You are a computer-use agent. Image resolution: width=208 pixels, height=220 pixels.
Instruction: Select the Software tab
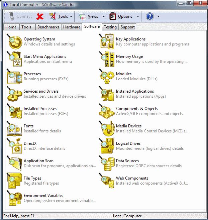[92, 26]
